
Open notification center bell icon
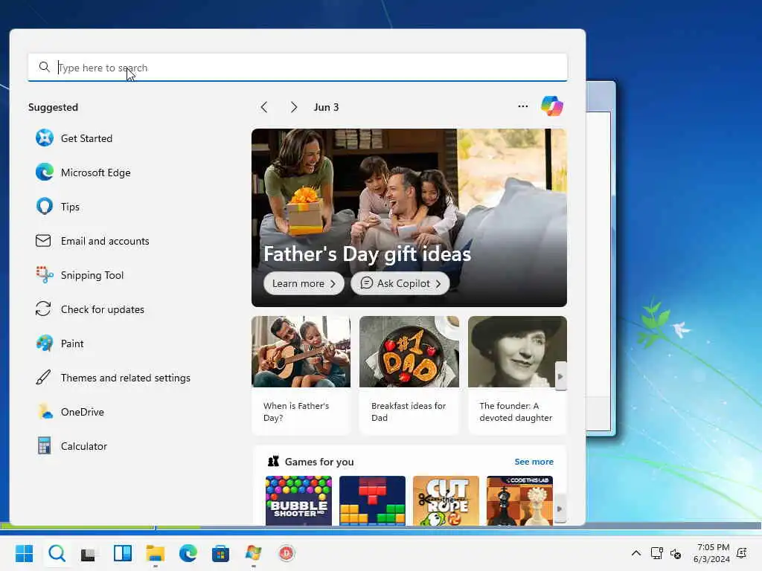[x=742, y=553]
